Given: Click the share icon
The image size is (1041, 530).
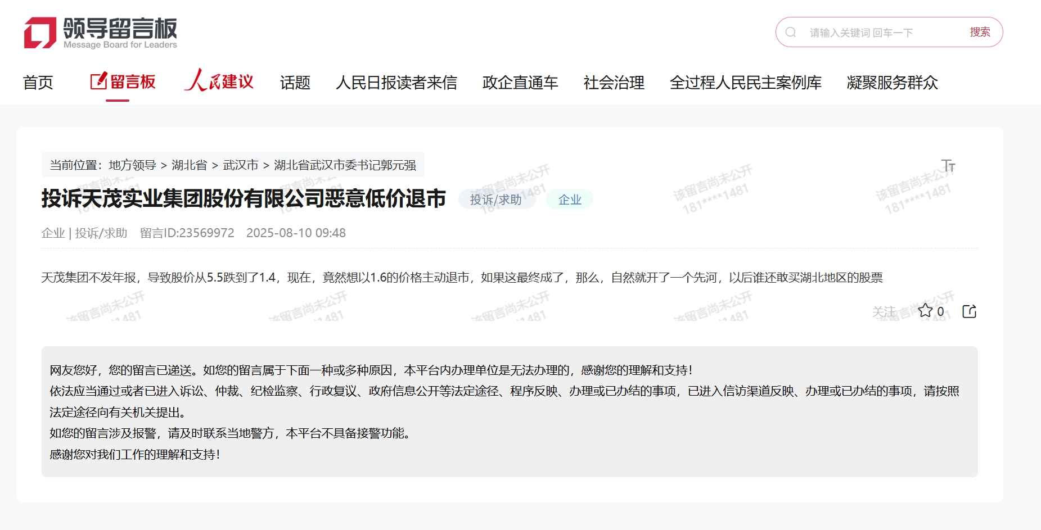Looking at the screenshot, I should [x=970, y=311].
